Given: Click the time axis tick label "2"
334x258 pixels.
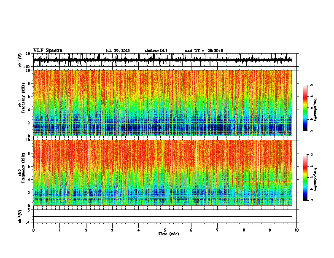Looking at the screenshot, I should point(86,230).
